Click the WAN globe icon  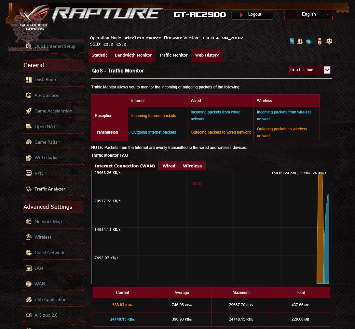tap(29, 284)
